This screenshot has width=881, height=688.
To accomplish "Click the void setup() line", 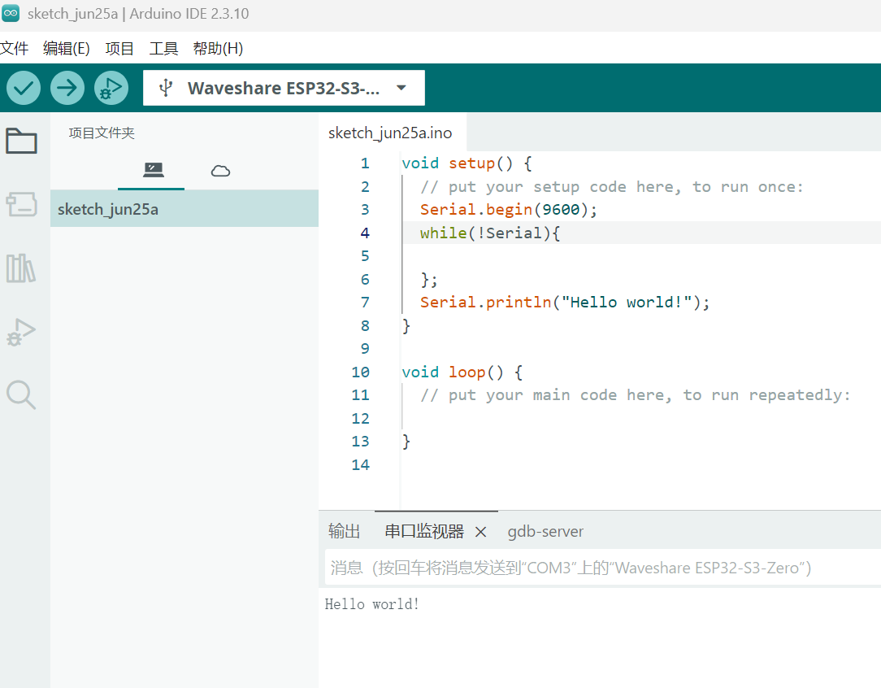I will (x=467, y=163).
